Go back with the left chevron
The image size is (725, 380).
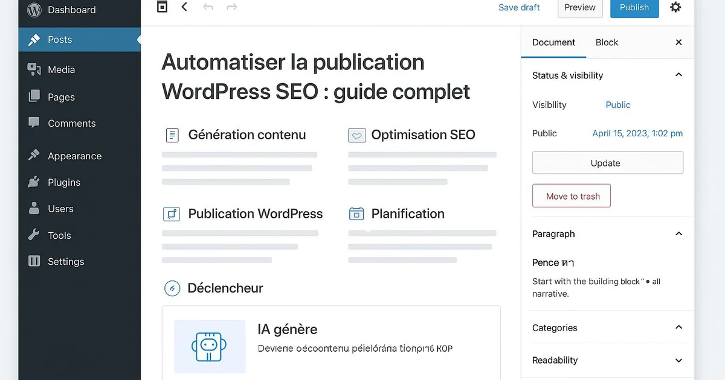point(184,7)
